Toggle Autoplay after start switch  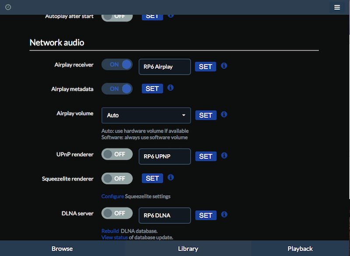click(x=117, y=17)
